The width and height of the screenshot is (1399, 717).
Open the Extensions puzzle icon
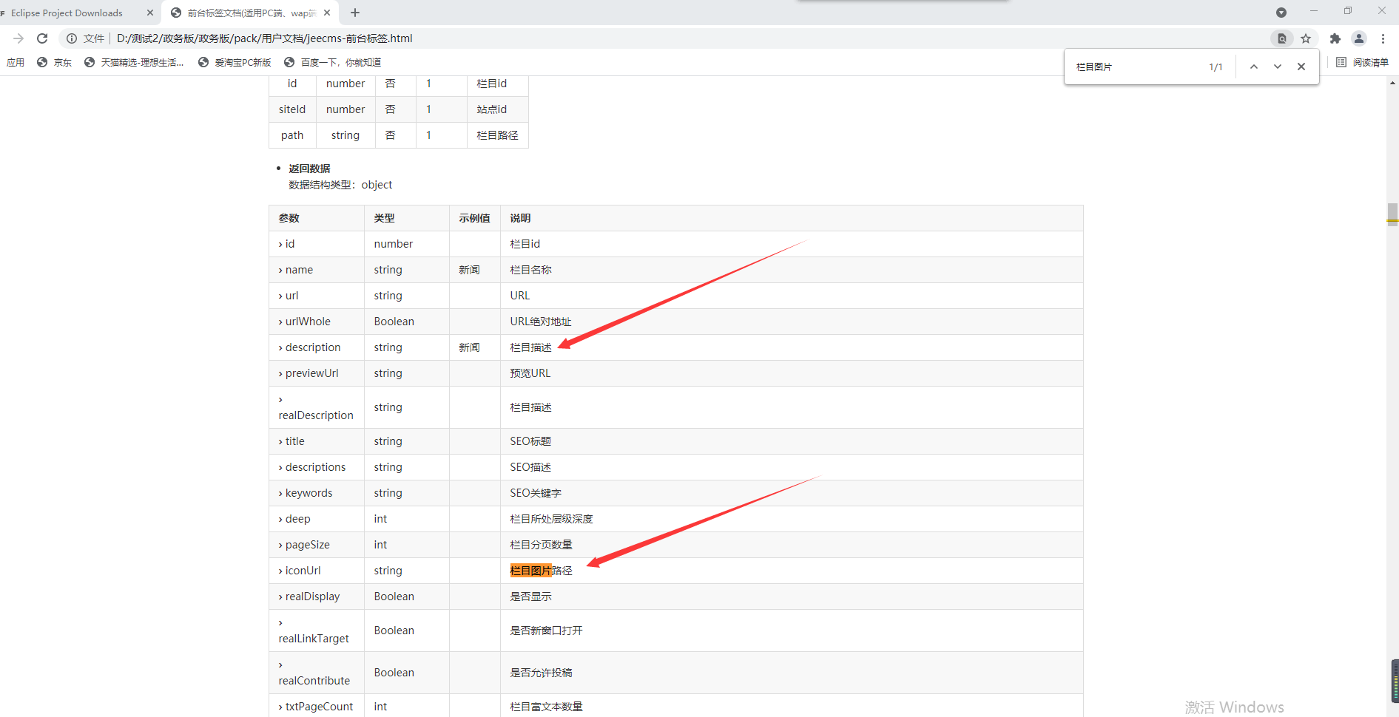pyautogui.click(x=1335, y=38)
